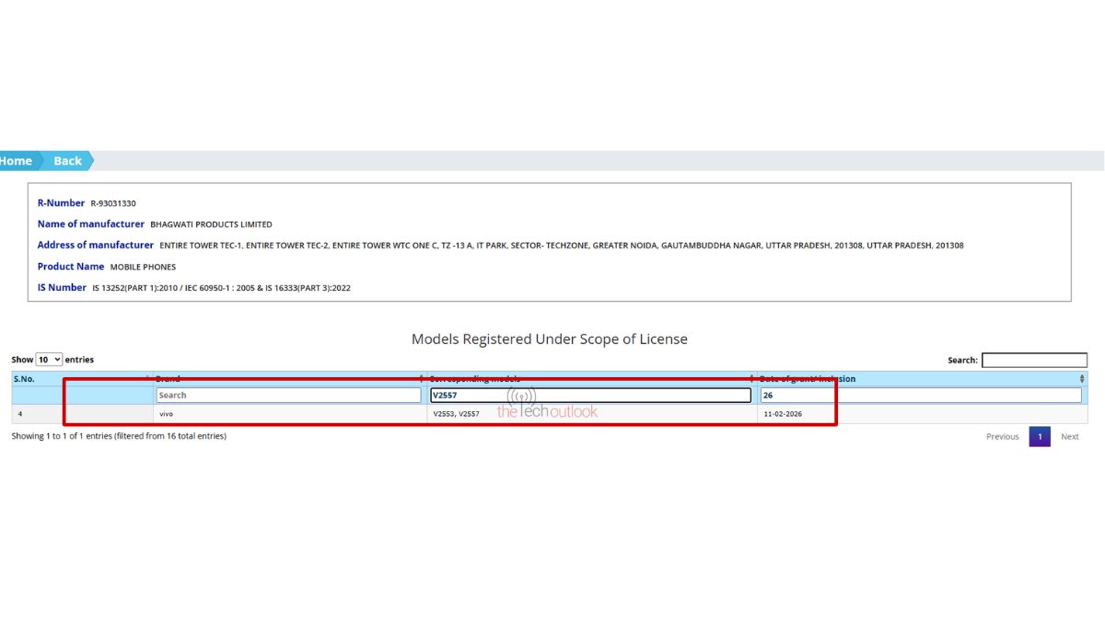The image size is (1105, 621).
Task: Click the Models Registered Under Scope heading
Action: pos(549,339)
